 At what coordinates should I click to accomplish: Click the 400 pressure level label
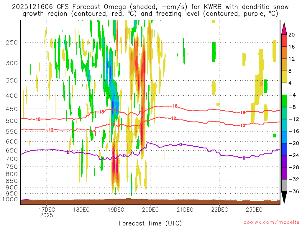(12, 96)
